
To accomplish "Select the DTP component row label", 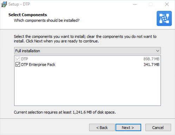I will [25, 59].
